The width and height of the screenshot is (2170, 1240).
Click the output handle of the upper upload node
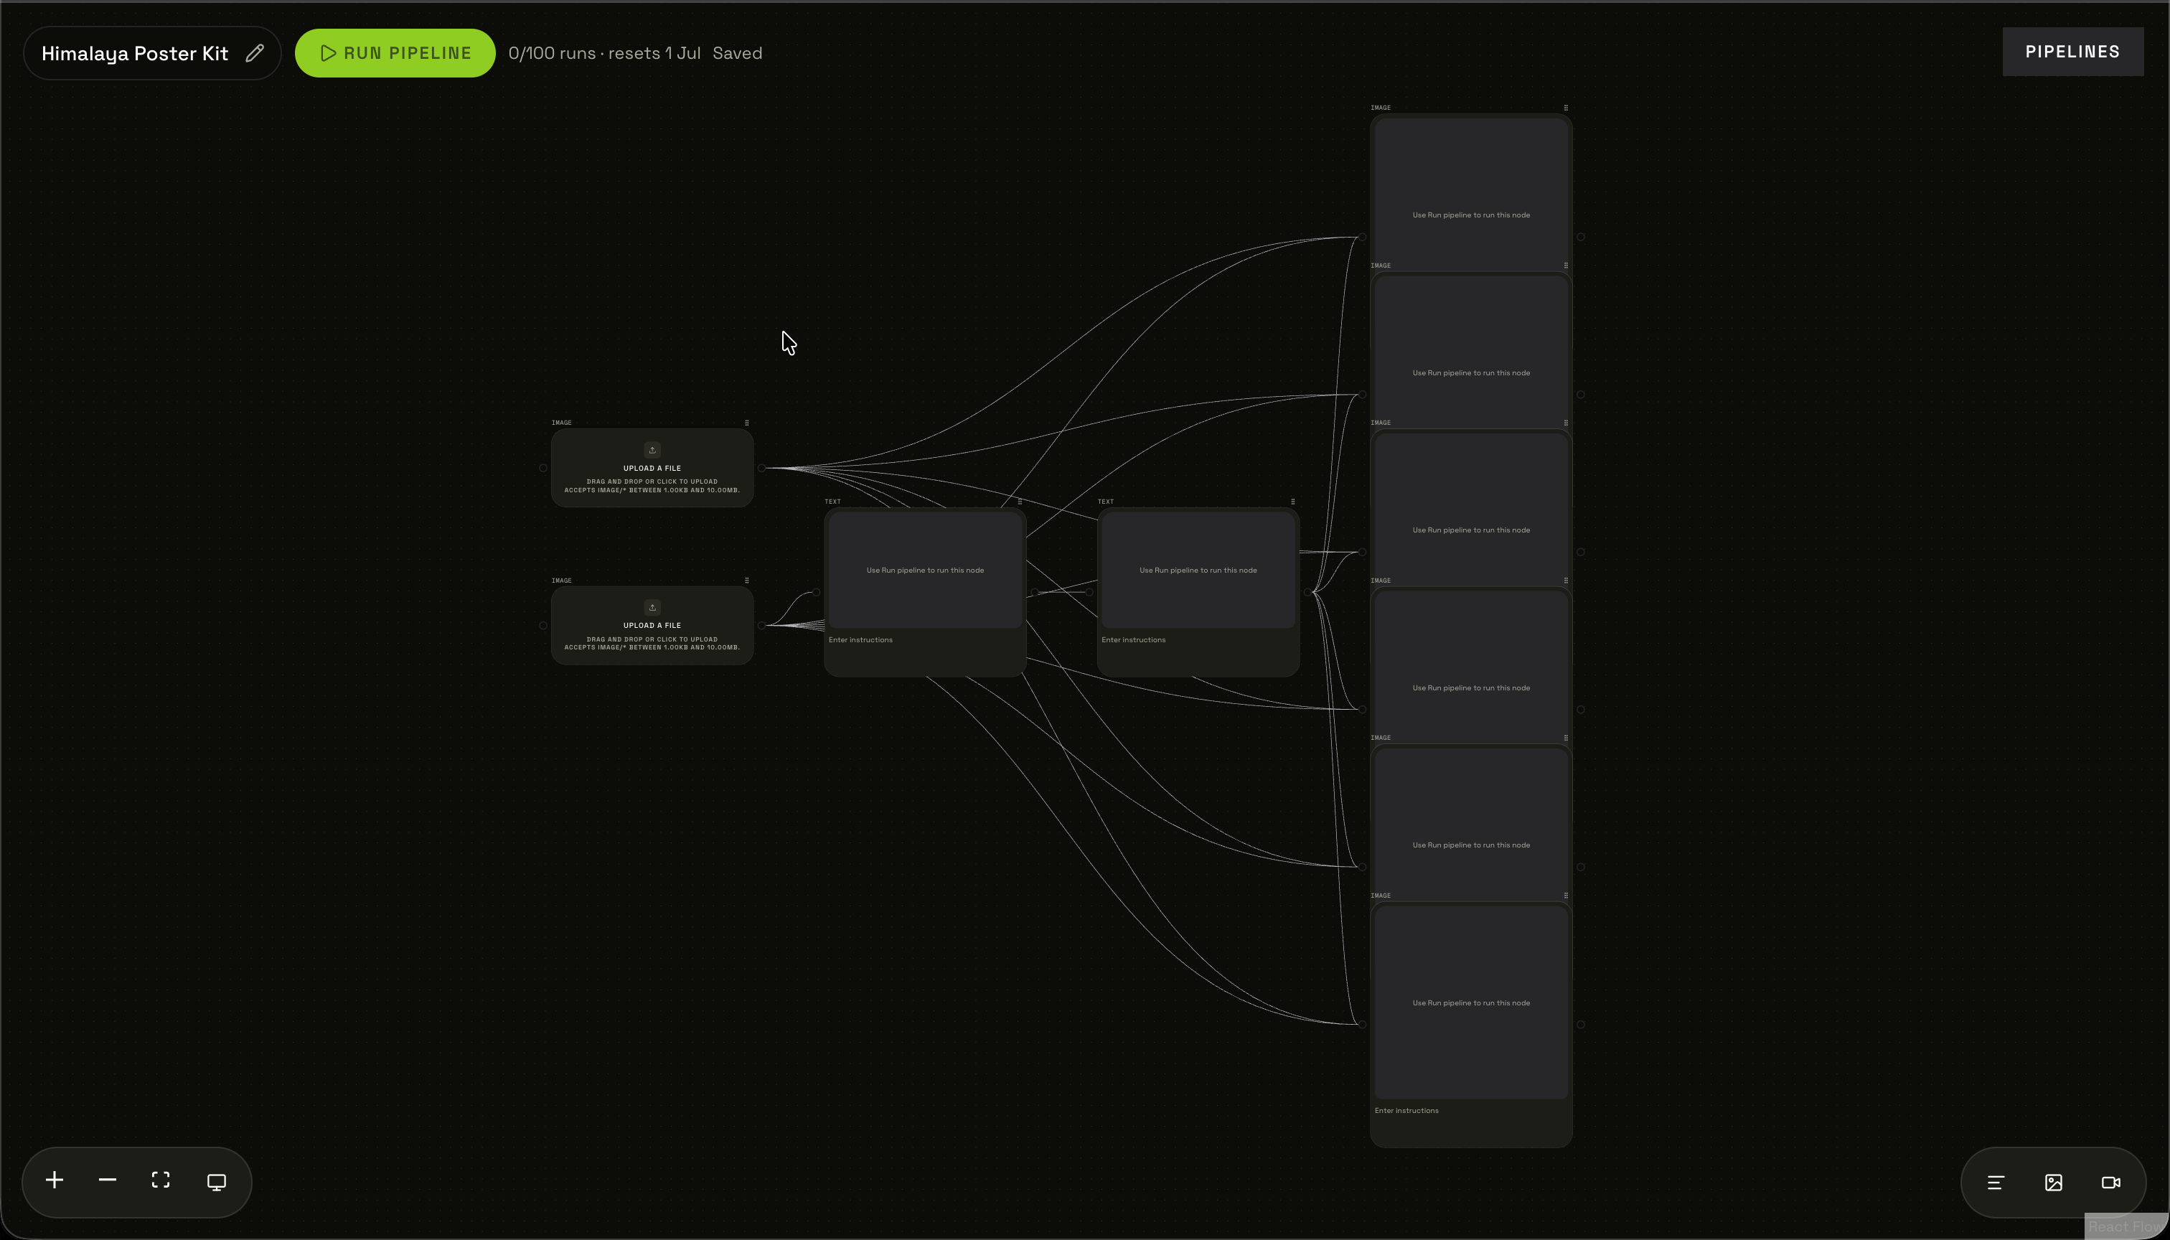[x=761, y=468]
